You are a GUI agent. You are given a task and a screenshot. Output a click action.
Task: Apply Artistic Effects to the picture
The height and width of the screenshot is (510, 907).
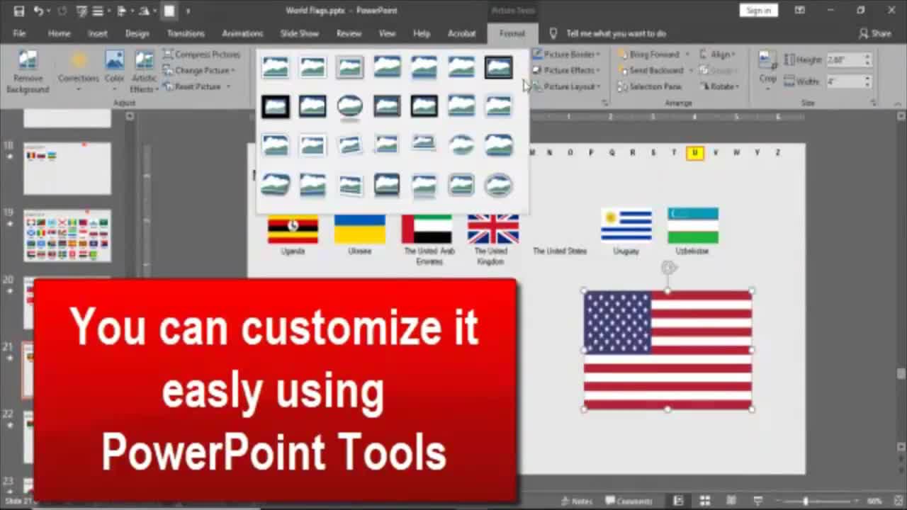[144, 71]
